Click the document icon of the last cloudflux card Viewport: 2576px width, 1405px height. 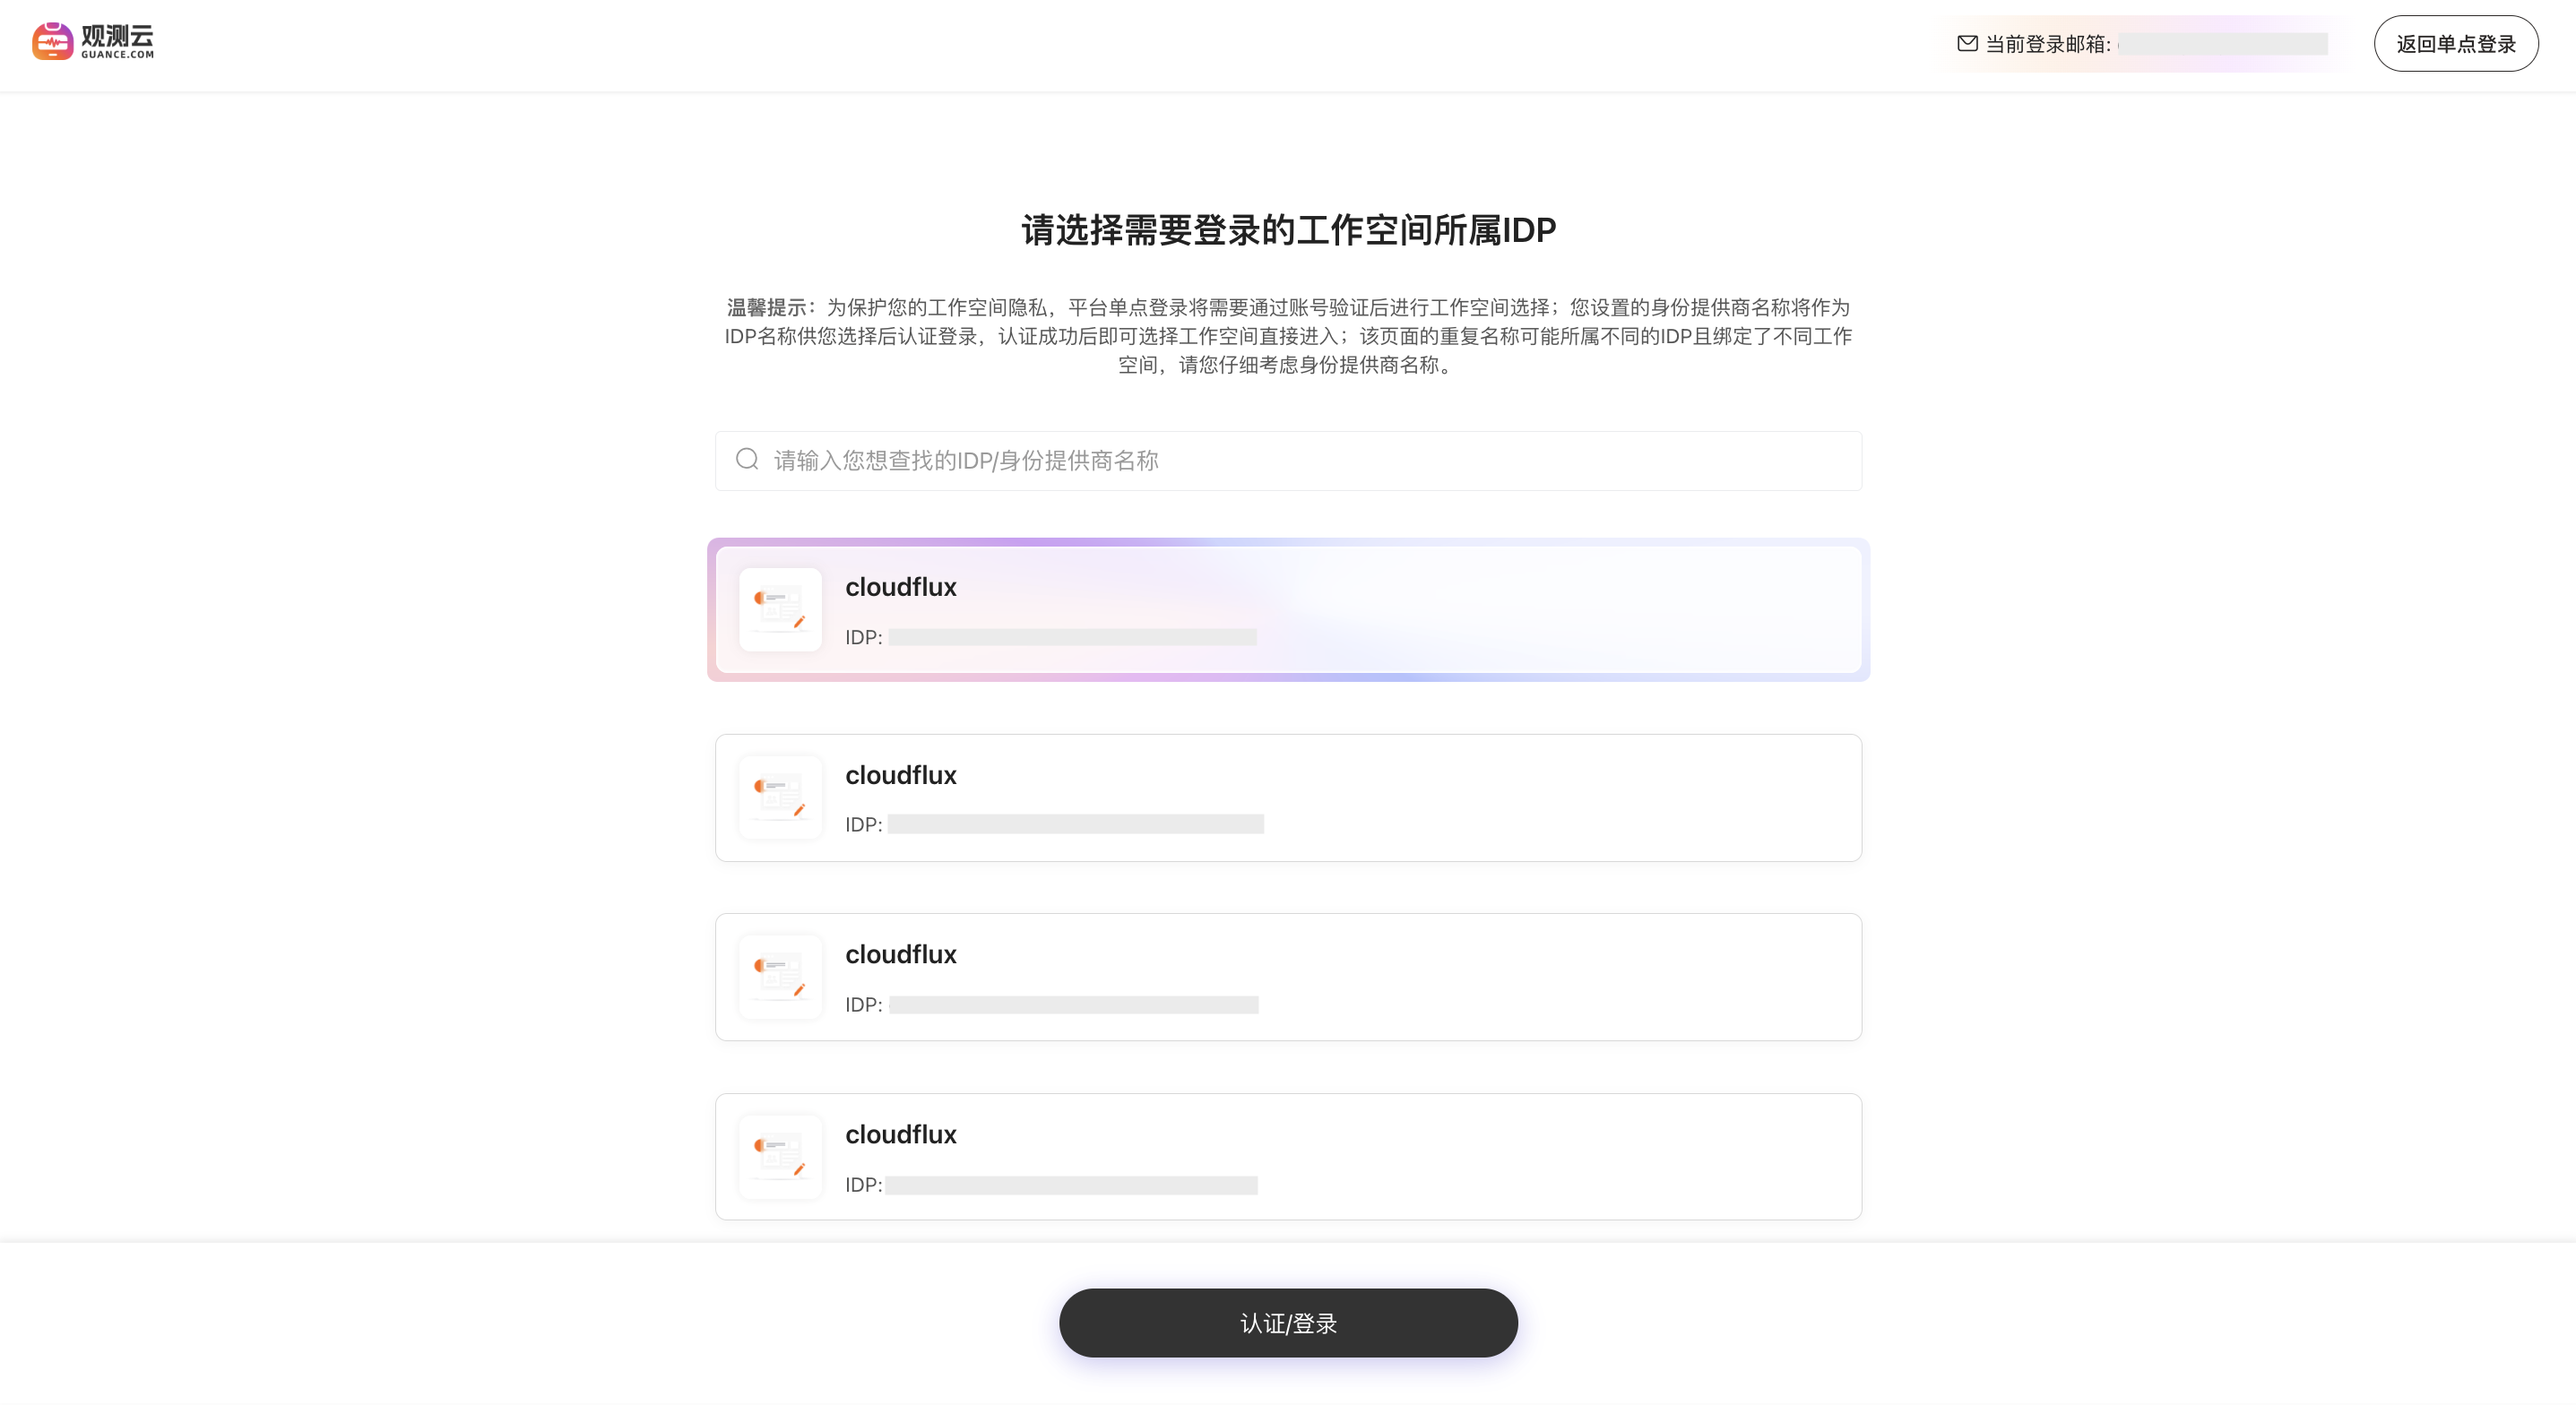coord(780,1157)
